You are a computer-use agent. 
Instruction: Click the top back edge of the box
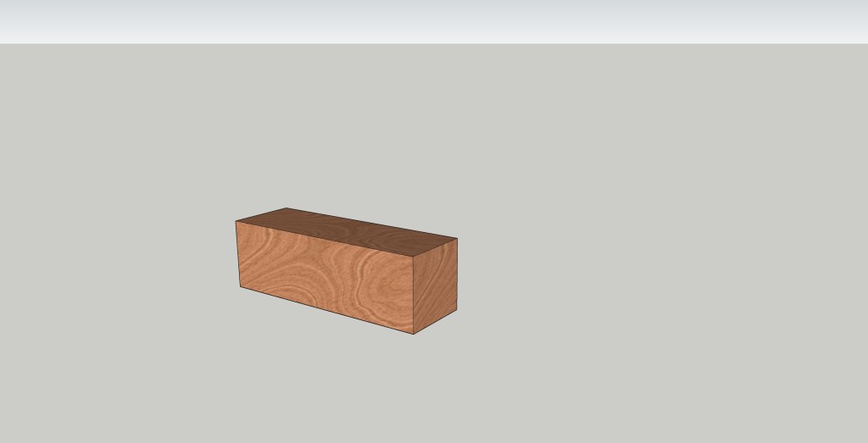click(371, 223)
